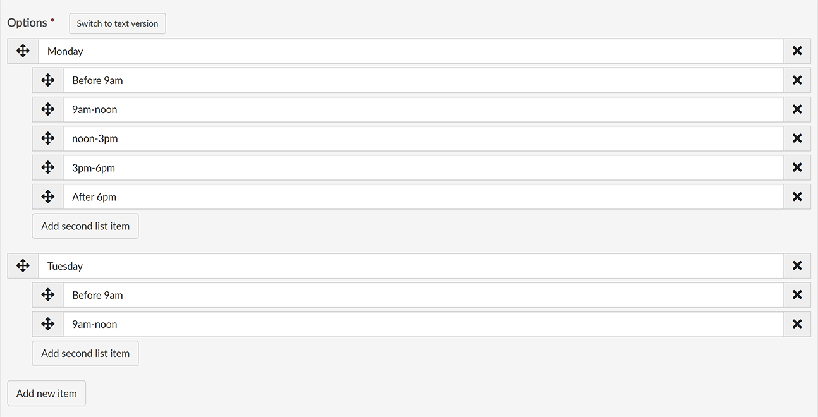Click the drag handle next to Monday
Screen dimensions: 818x417
click(22, 51)
